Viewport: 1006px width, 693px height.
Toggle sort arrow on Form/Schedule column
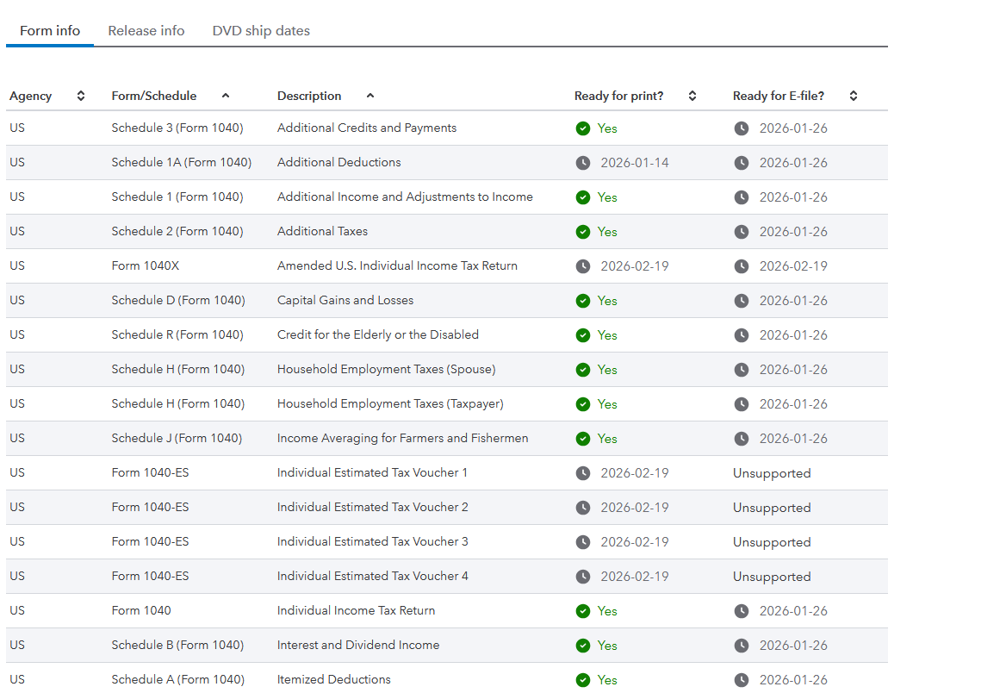click(x=226, y=96)
